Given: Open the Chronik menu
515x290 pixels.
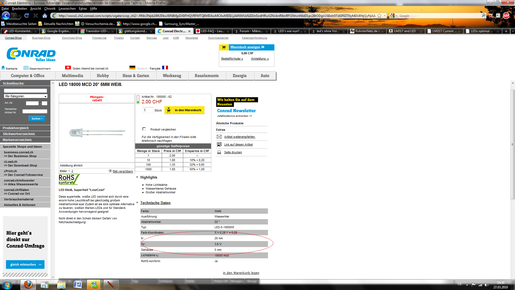Looking at the screenshot, I should (50, 9).
